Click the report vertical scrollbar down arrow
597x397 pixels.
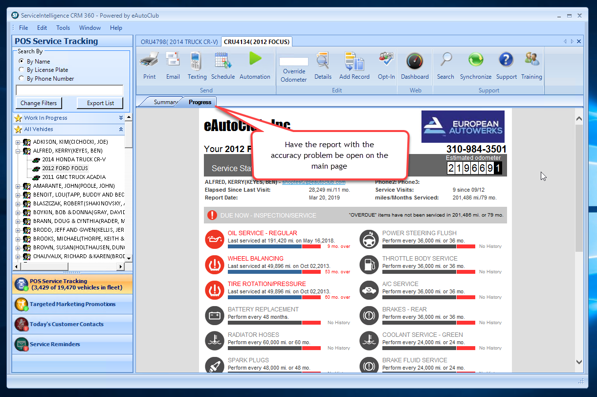[x=579, y=362]
